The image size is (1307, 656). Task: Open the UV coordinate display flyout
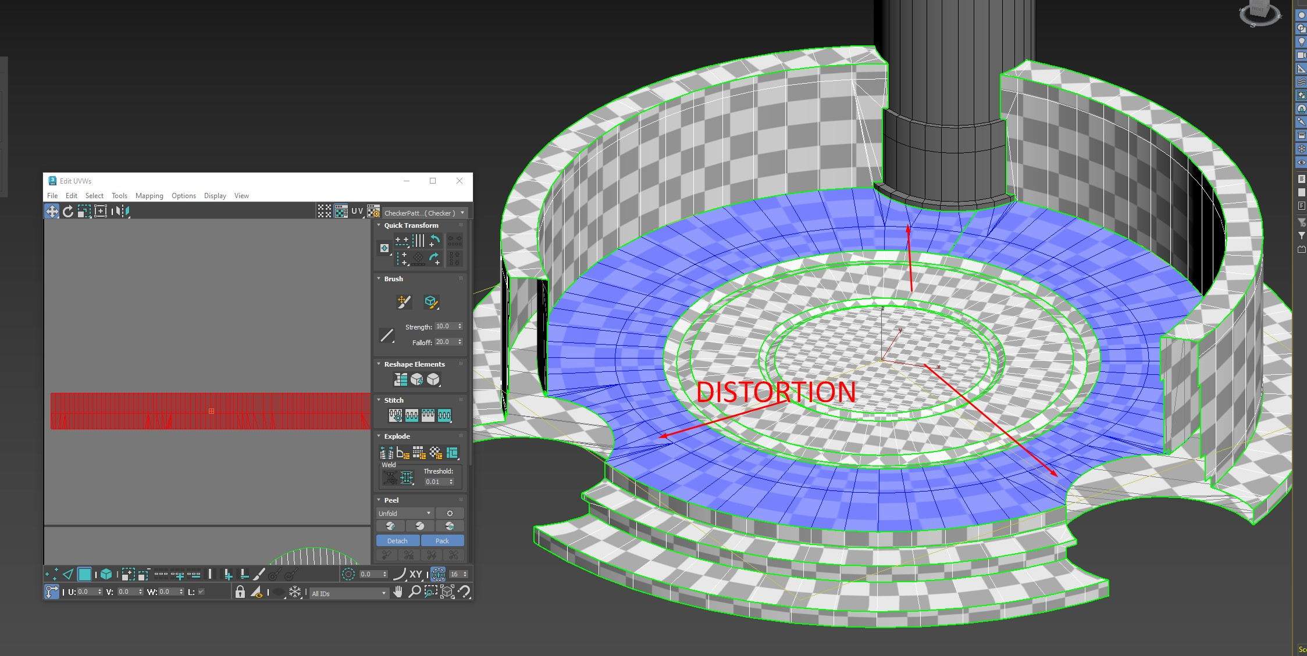358,212
